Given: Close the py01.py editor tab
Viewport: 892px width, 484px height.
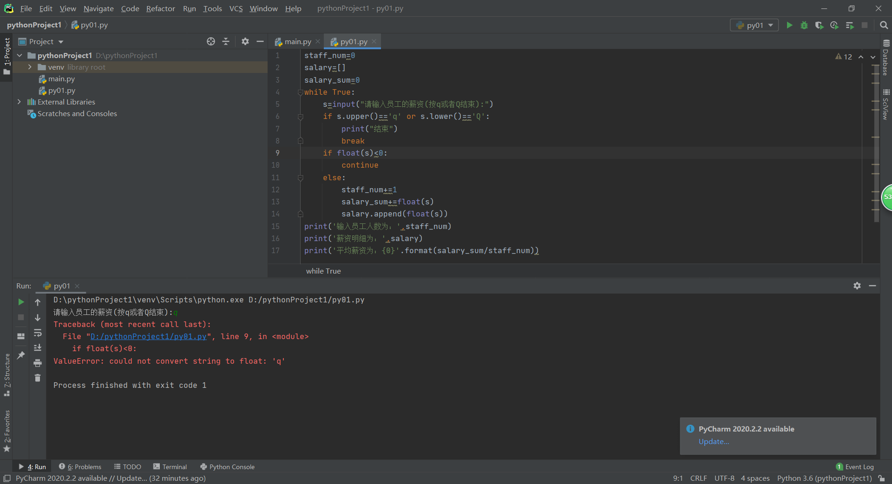Looking at the screenshot, I should pyautogui.click(x=374, y=41).
